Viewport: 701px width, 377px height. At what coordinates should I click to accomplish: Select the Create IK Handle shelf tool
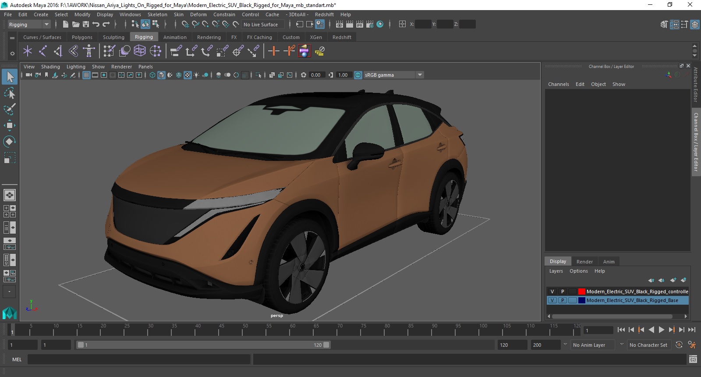point(58,51)
